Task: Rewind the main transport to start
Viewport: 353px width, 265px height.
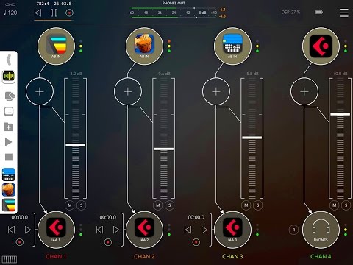Action: pyautogui.click(x=38, y=13)
